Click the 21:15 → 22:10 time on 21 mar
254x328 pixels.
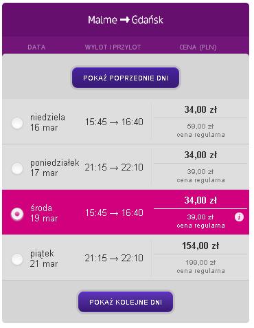pos(114,259)
